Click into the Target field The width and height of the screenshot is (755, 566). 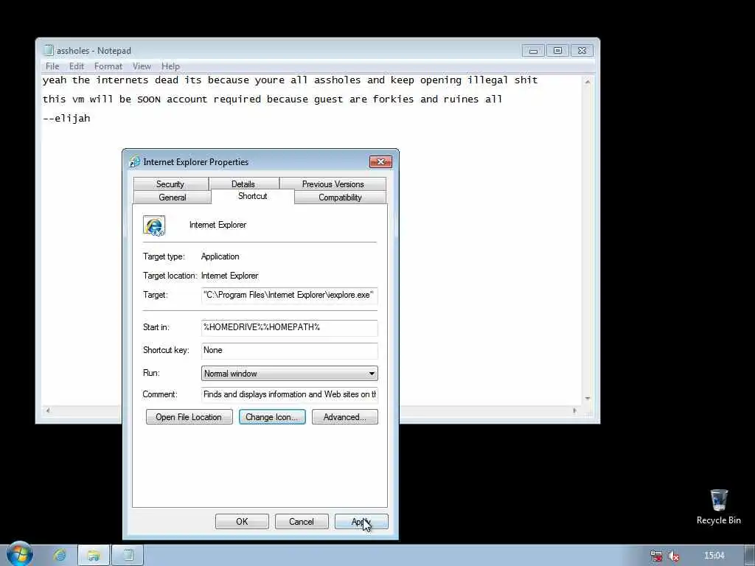click(x=289, y=295)
